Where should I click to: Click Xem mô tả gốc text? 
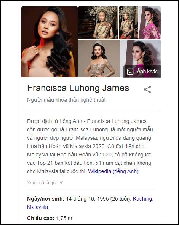tap(42, 182)
